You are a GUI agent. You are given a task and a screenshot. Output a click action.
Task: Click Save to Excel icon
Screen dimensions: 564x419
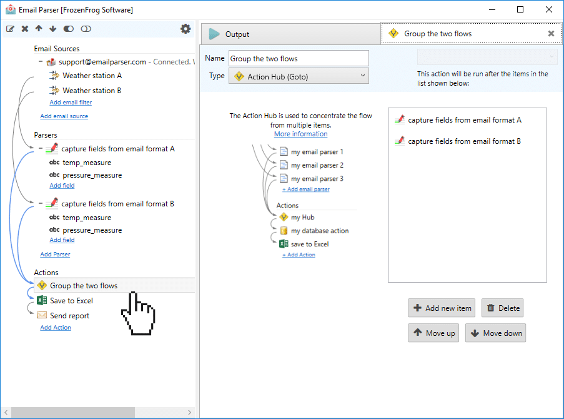point(42,300)
